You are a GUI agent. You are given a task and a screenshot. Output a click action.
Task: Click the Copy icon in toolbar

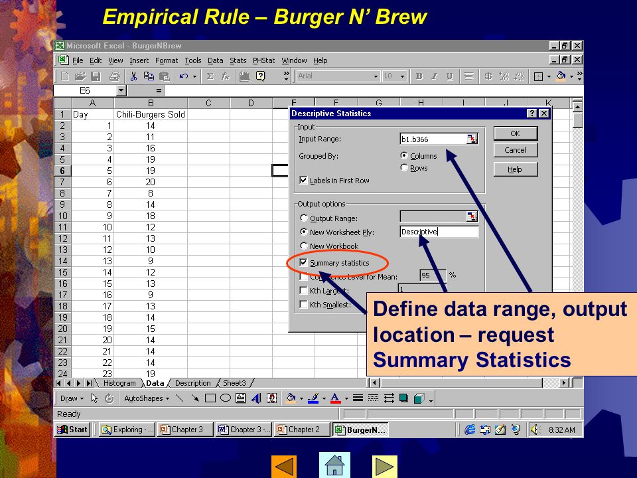[149, 76]
